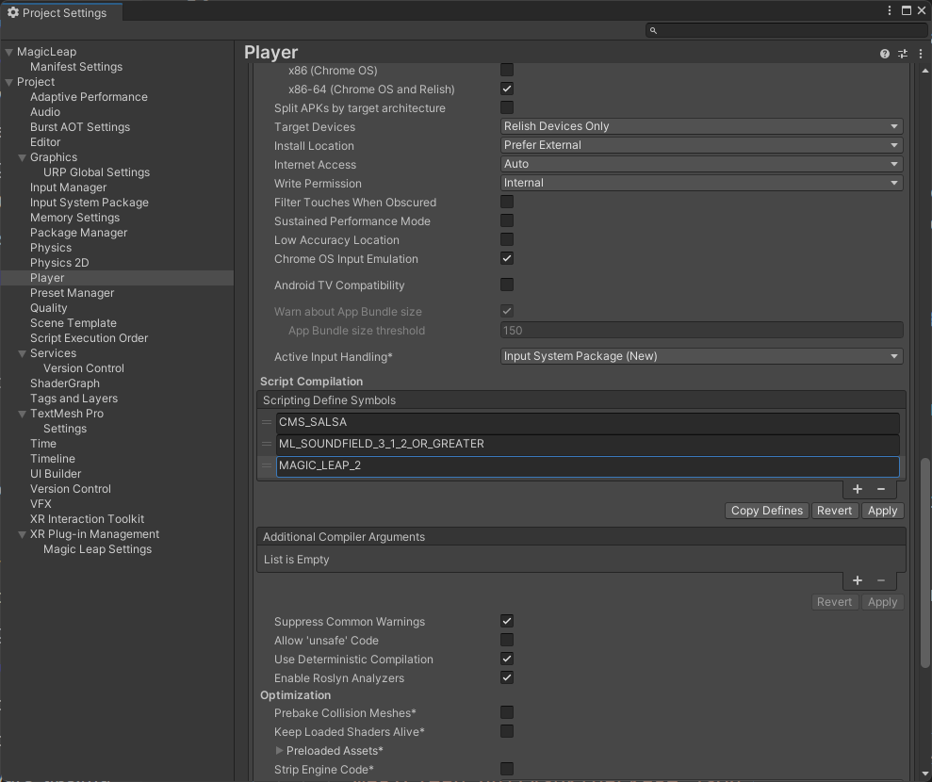Click the Copy Defines button
Viewport: 932px width, 782px height.
click(x=765, y=510)
